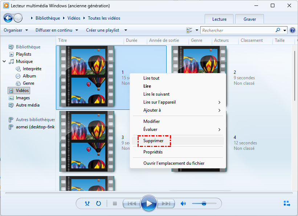Click the Play button in playback controls
298x216 pixels.
click(x=149, y=204)
